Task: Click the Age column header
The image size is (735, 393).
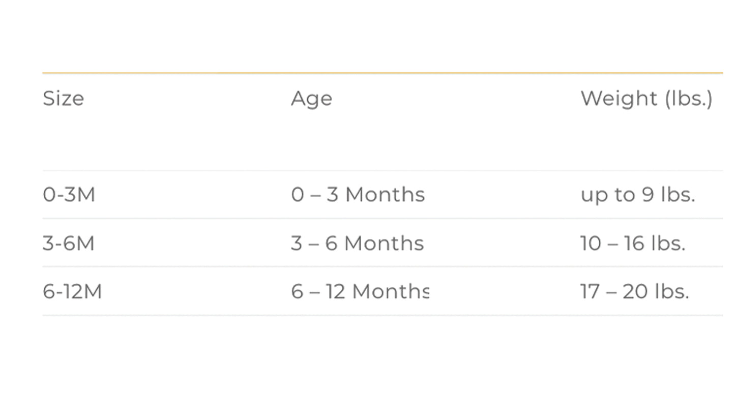Action: coord(311,98)
